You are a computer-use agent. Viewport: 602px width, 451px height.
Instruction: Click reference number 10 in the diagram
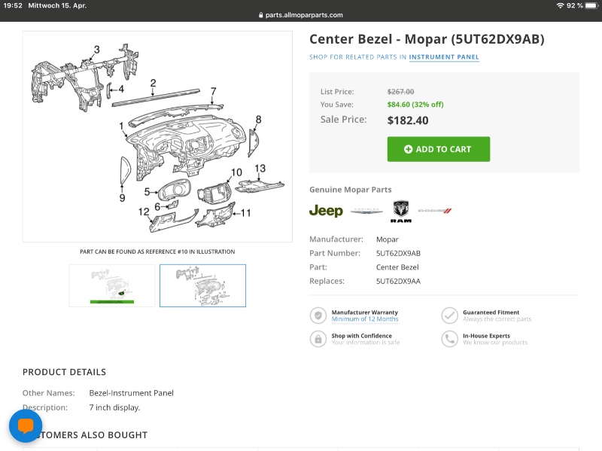click(x=236, y=172)
